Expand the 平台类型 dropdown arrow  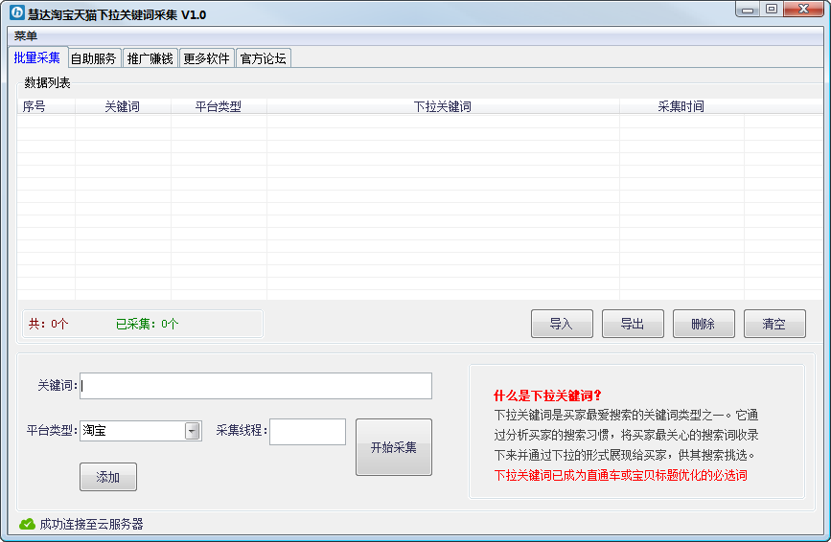[193, 431]
